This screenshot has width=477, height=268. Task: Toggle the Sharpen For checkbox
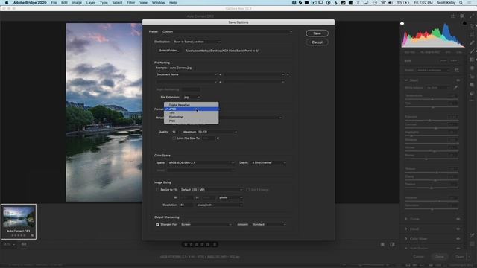[x=157, y=225]
